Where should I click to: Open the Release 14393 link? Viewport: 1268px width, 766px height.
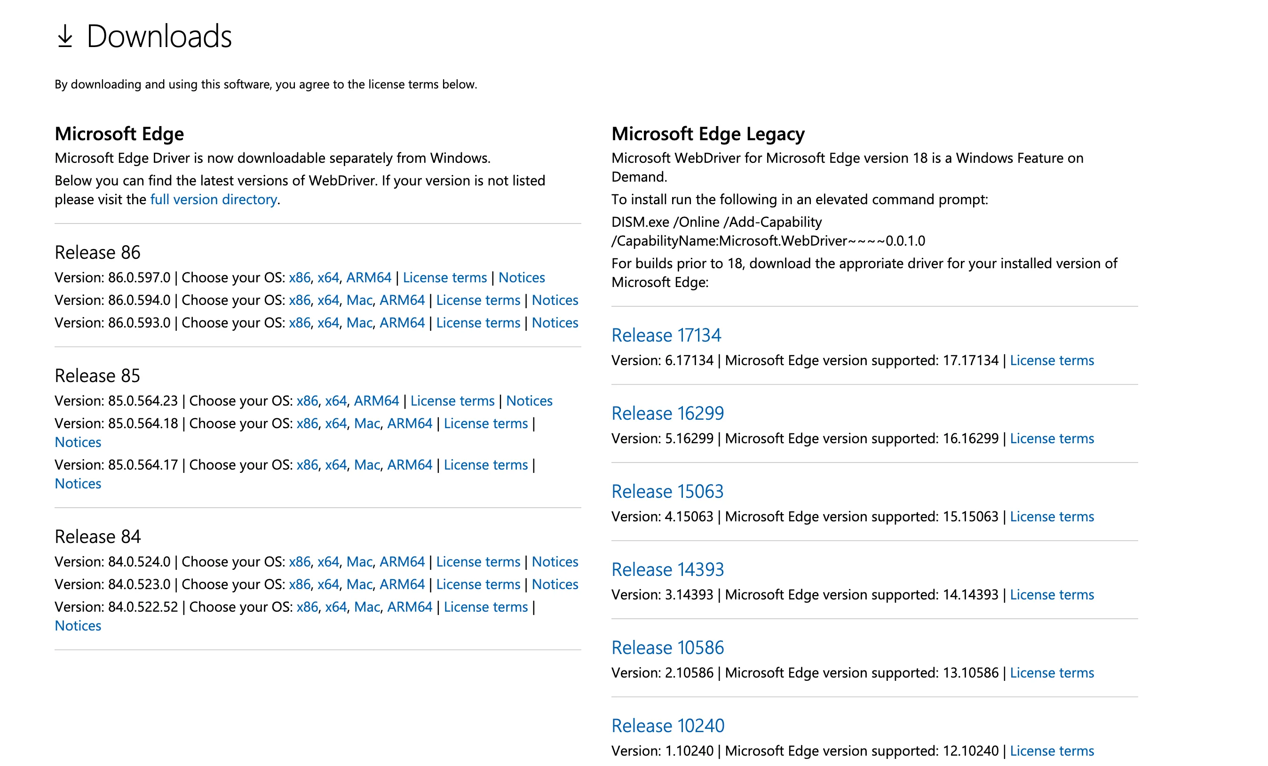pyautogui.click(x=667, y=570)
